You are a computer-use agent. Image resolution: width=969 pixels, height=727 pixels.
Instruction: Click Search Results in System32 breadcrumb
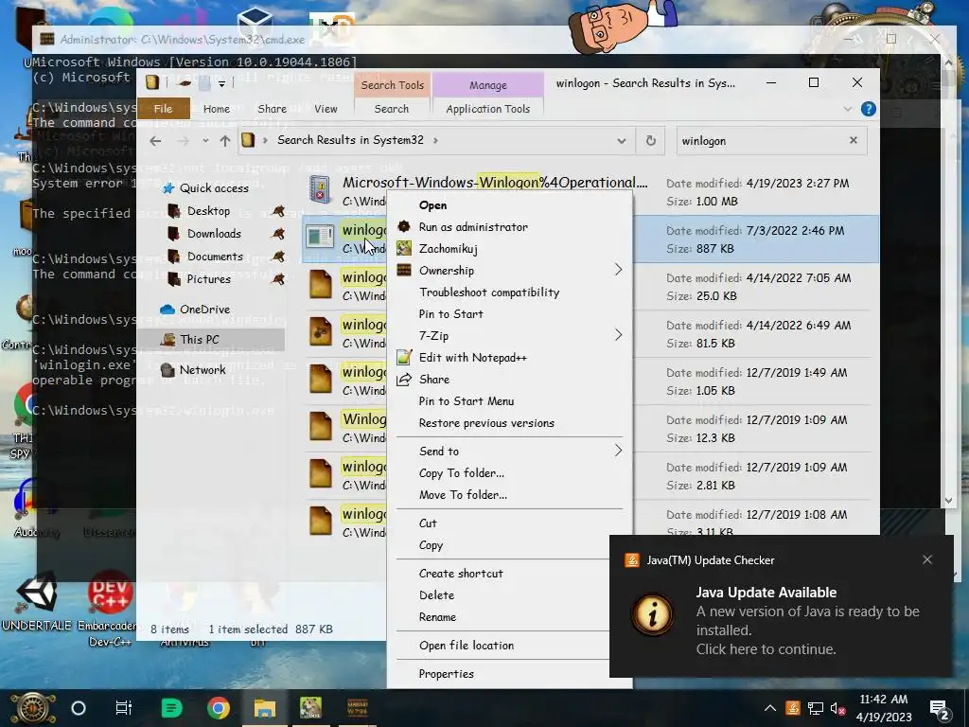(350, 140)
